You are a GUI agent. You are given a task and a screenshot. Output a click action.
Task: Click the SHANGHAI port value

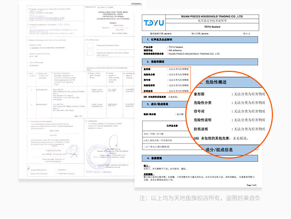(34, 66)
